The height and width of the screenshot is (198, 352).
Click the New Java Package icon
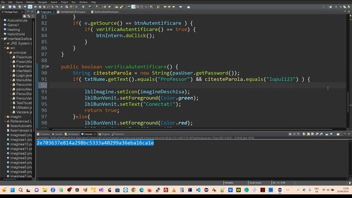pos(105,7)
